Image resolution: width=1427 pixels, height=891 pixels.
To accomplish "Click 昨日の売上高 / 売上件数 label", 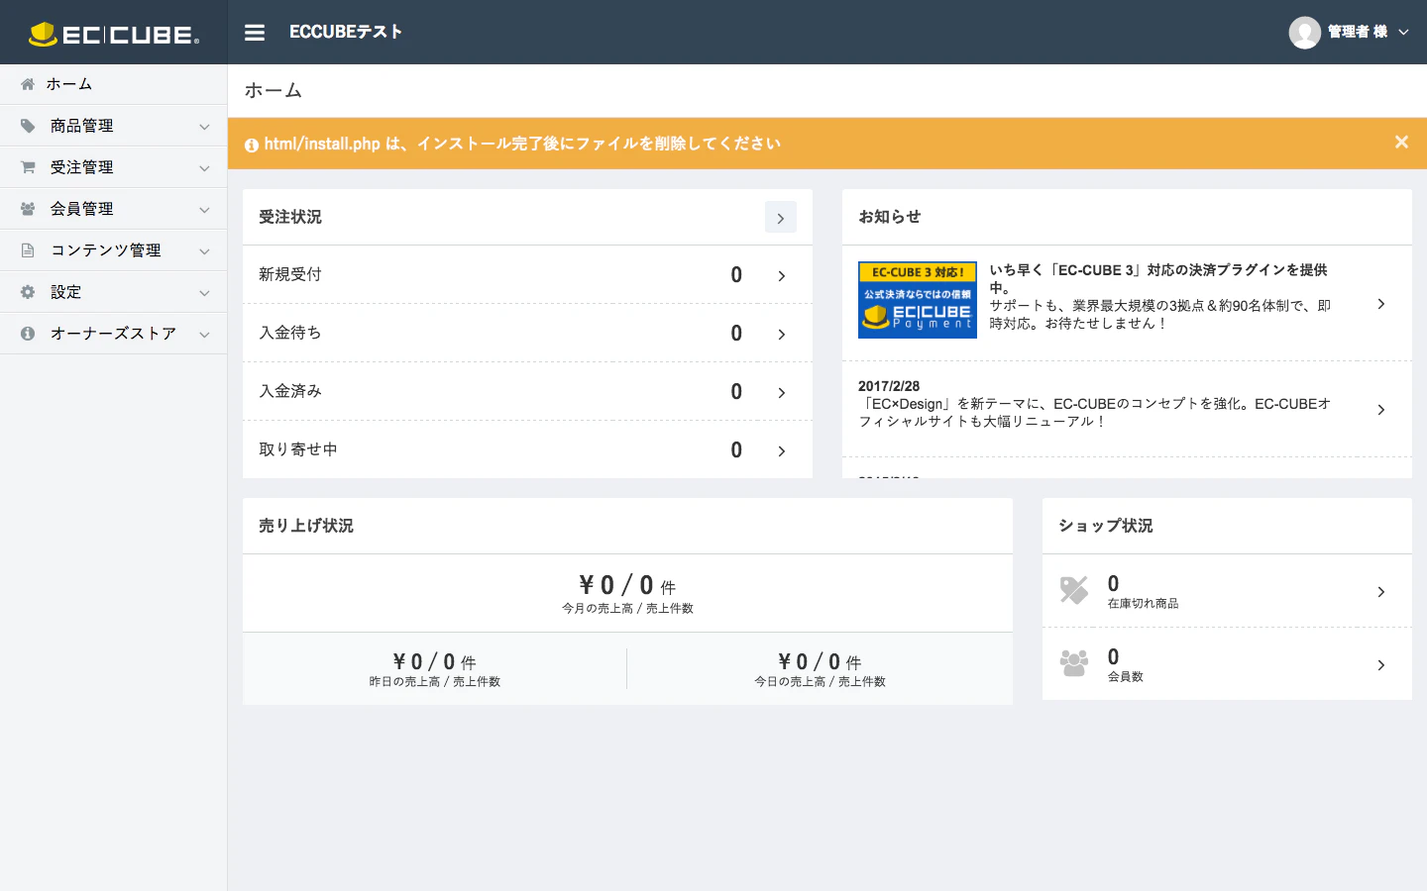I will pos(434,682).
